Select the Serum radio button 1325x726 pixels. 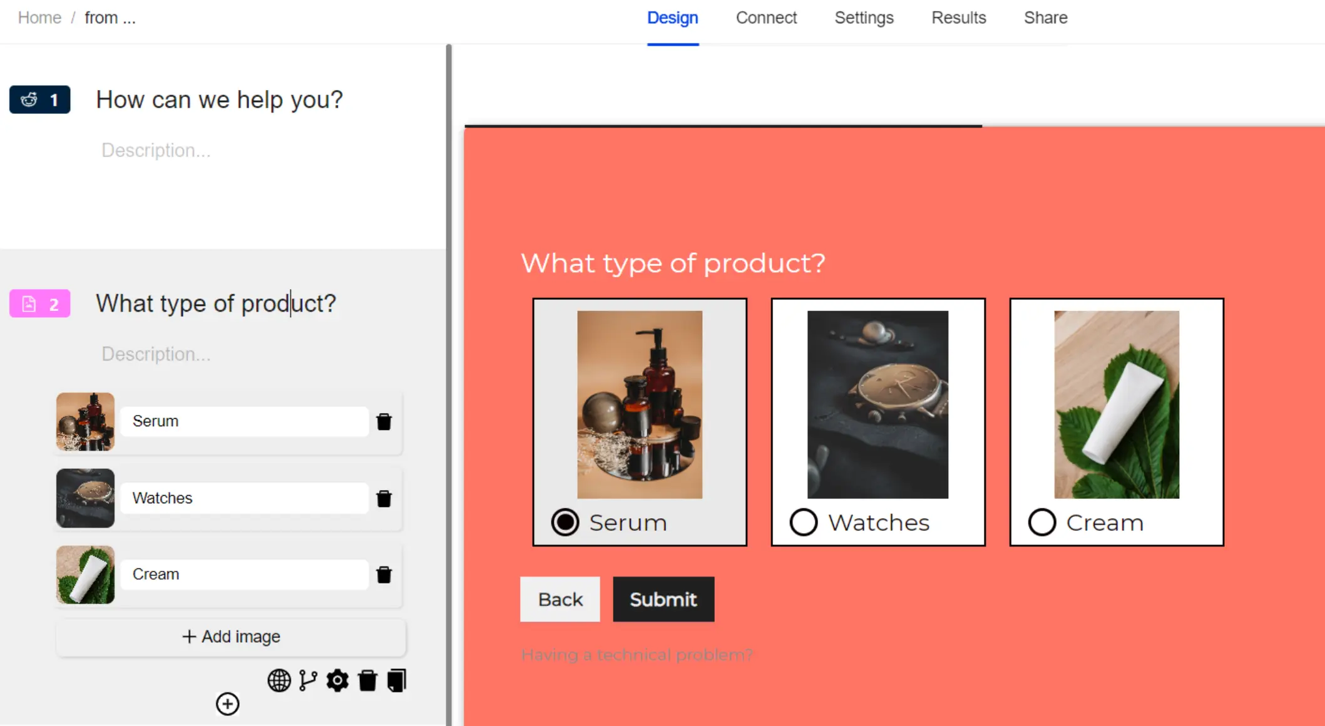(564, 521)
